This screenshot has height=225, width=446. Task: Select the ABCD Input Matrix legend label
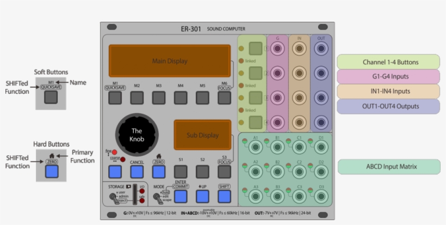pyautogui.click(x=388, y=167)
